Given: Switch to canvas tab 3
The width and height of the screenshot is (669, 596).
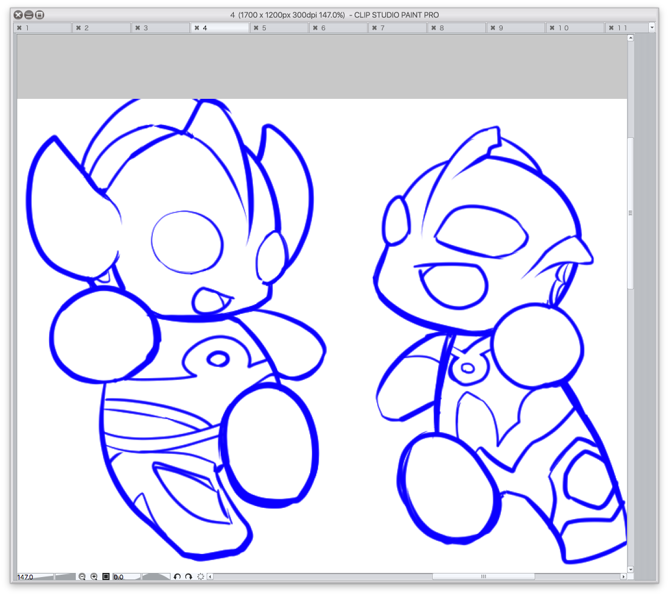Looking at the screenshot, I should [x=161, y=28].
